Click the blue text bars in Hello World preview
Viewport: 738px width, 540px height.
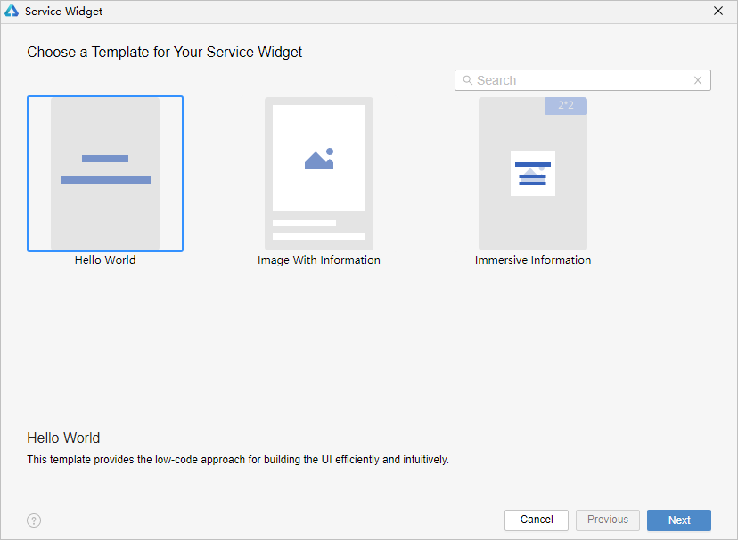pos(106,169)
